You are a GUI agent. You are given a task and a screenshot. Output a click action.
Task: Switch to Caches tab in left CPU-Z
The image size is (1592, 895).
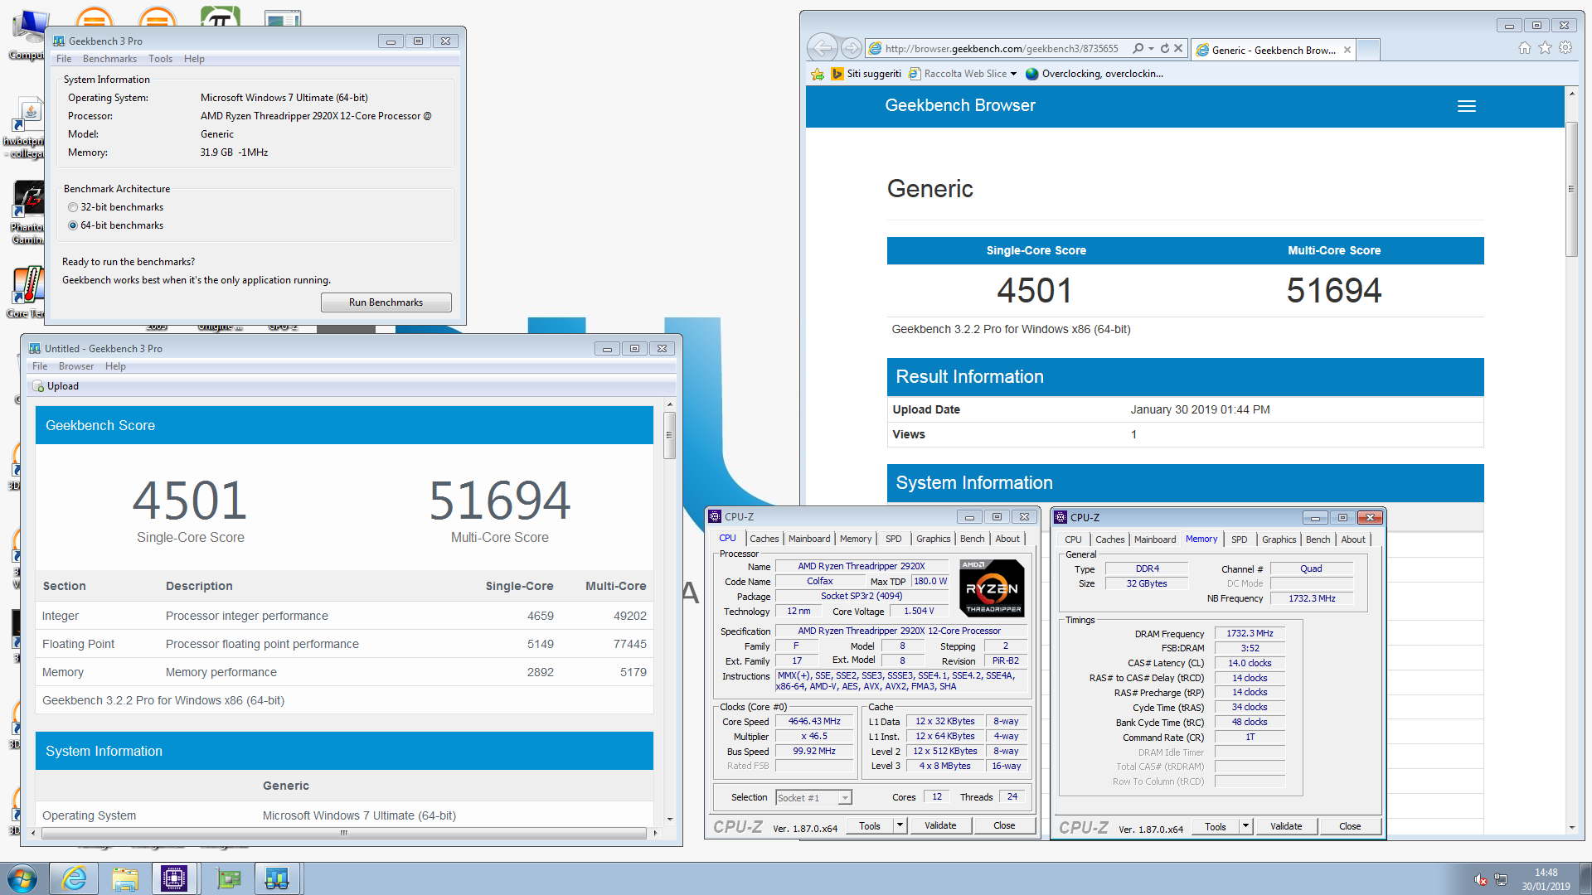click(764, 539)
